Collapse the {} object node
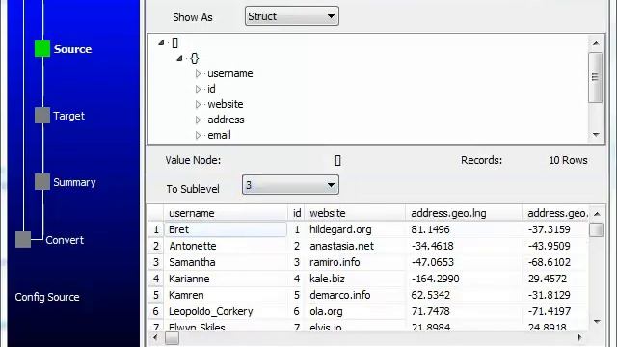Screen dimensions: 617x347 [x=179, y=58]
